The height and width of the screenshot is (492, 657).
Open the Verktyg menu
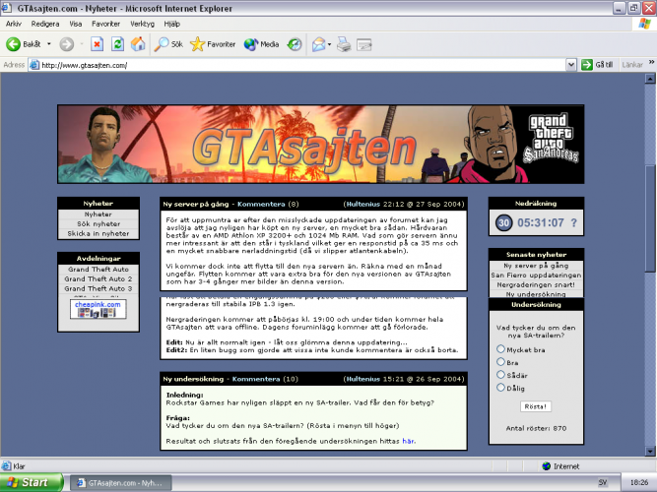(142, 24)
